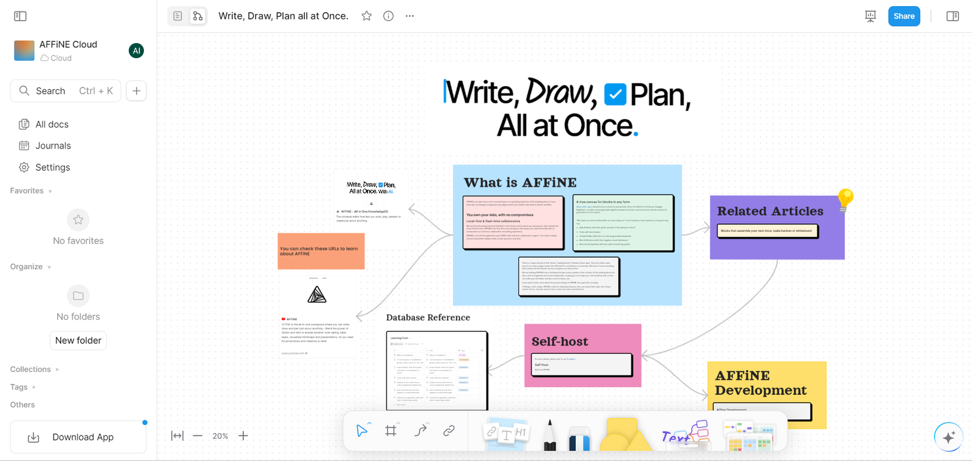
Task: Zoom in with plus button
Action: 243,436
